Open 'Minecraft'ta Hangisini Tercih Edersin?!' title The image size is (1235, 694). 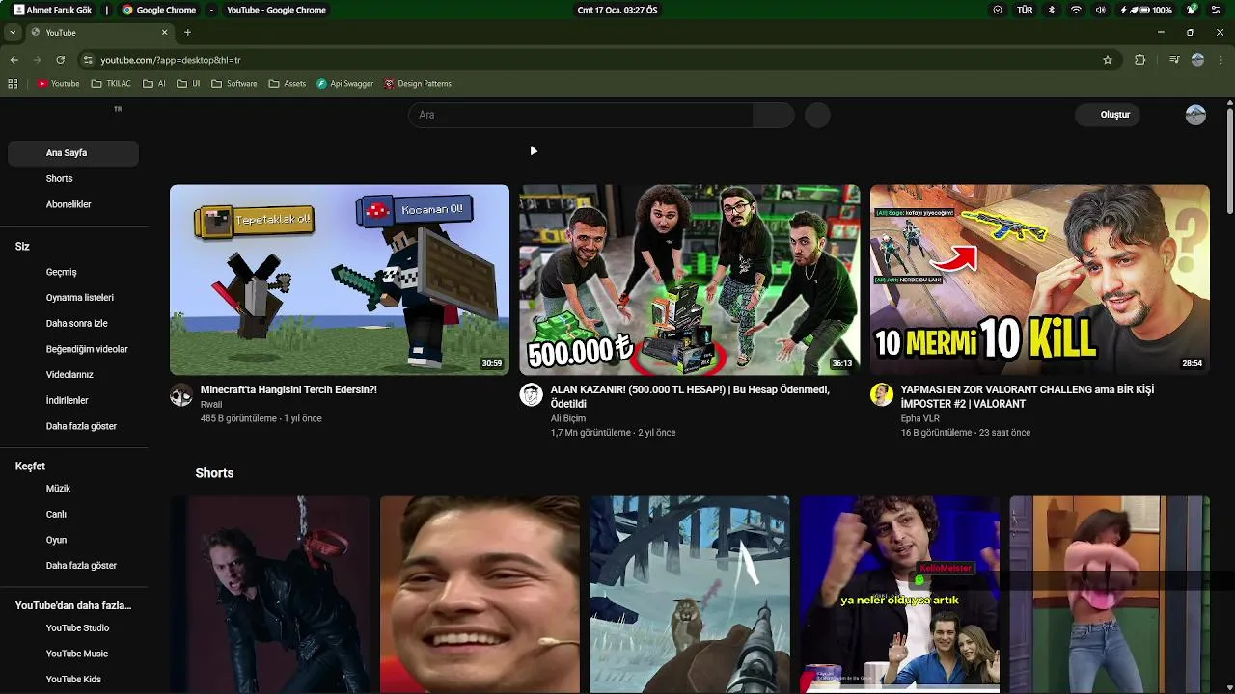pos(288,389)
